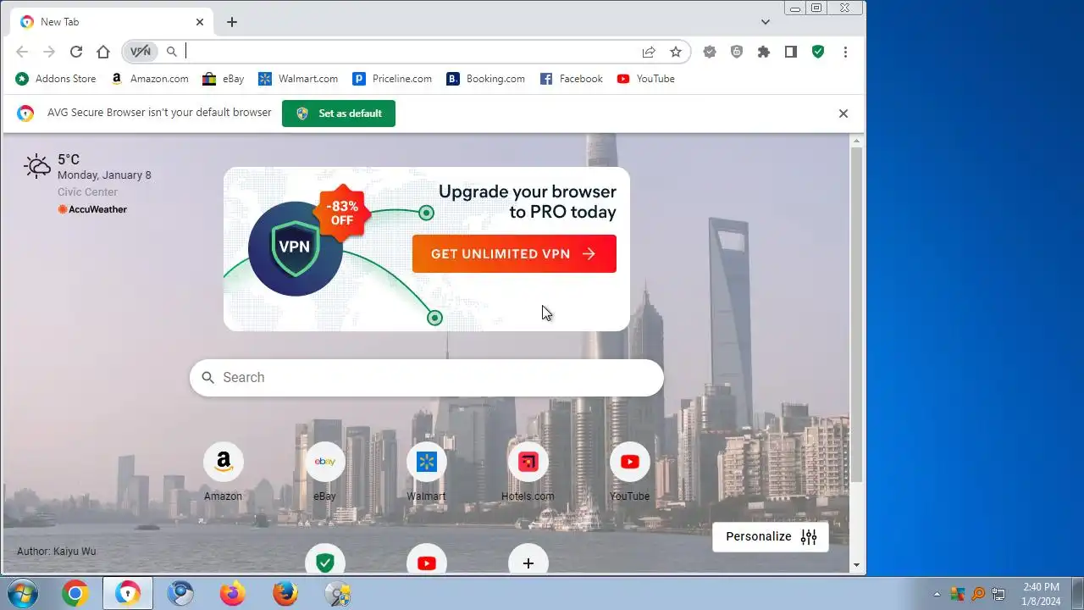Click the Civic Center location text
Image resolution: width=1084 pixels, height=610 pixels.
click(87, 192)
